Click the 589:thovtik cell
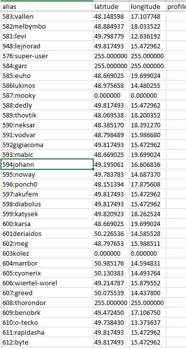This screenshot has height=349, width=186. tap(47, 116)
